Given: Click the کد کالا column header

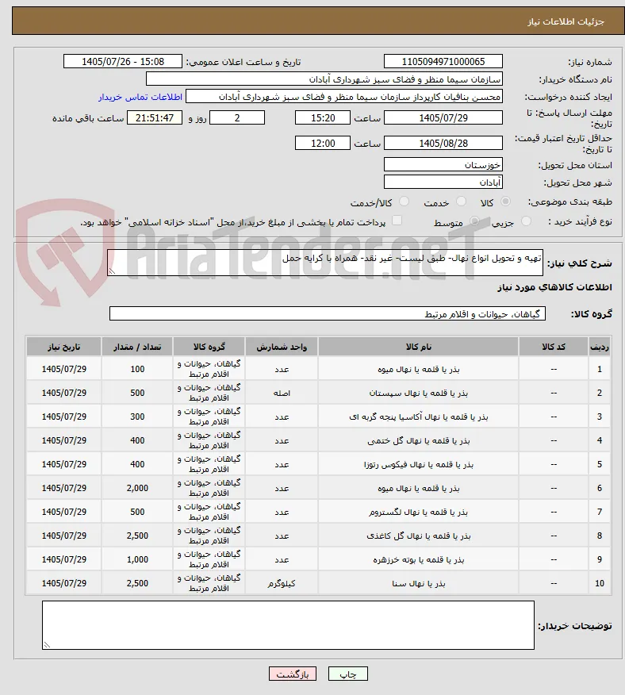Looking at the screenshot, I should tap(554, 347).
